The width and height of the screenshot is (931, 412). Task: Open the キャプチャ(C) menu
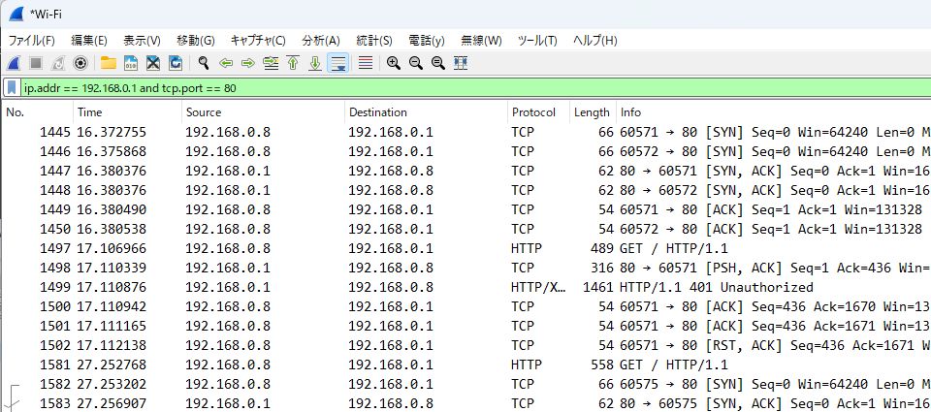(258, 41)
